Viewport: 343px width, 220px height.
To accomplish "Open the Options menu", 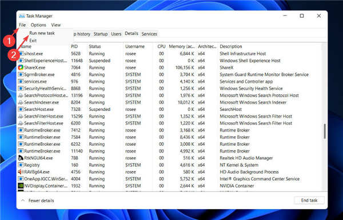I will click(38, 25).
